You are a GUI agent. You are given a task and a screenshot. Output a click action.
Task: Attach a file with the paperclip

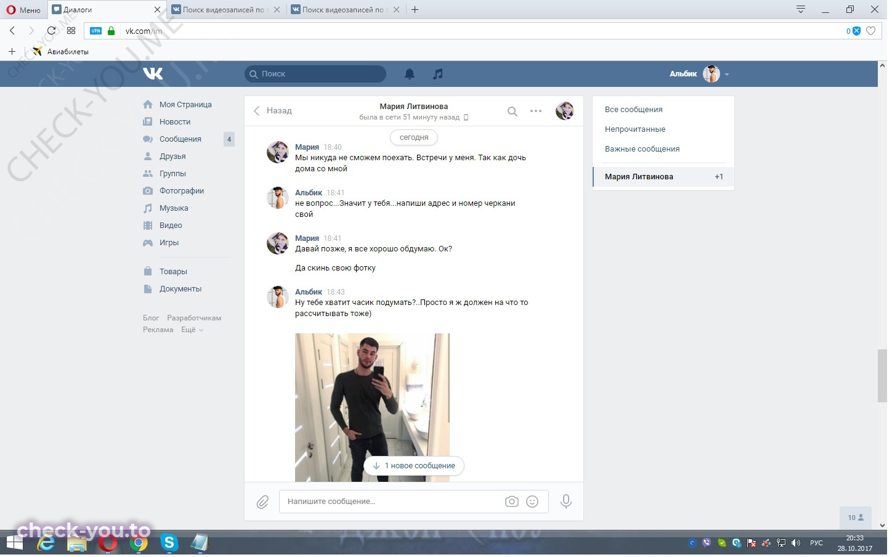[x=262, y=502]
